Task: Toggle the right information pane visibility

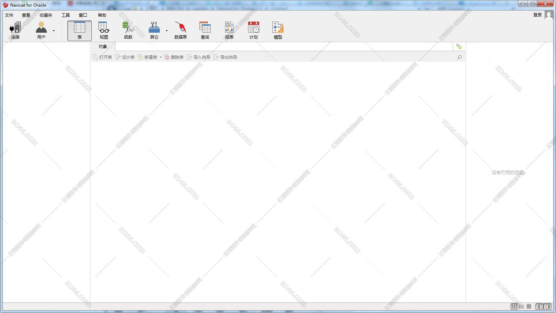Action: [548, 306]
